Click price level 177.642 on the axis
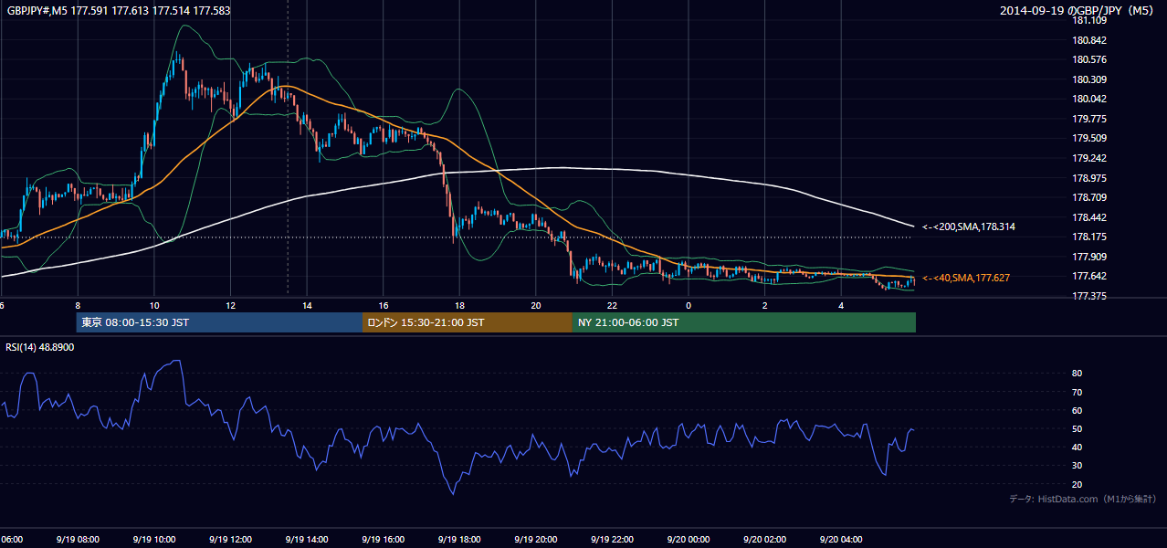The image size is (1167, 548). pos(1089,276)
